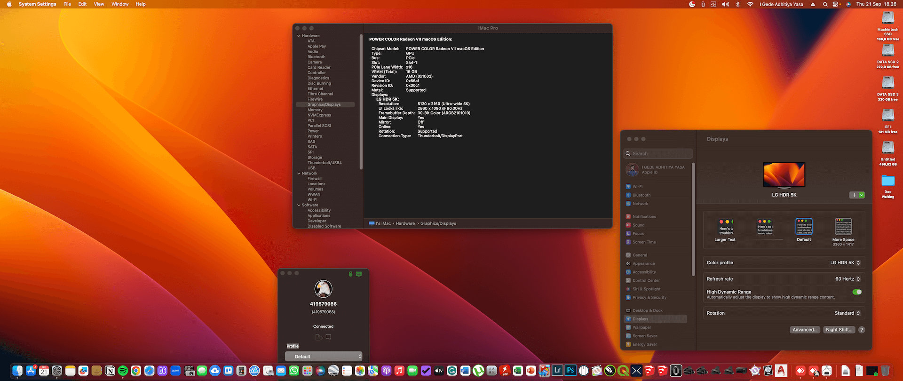
Task: Collapse the Software section in System Information
Action: tap(299, 205)
